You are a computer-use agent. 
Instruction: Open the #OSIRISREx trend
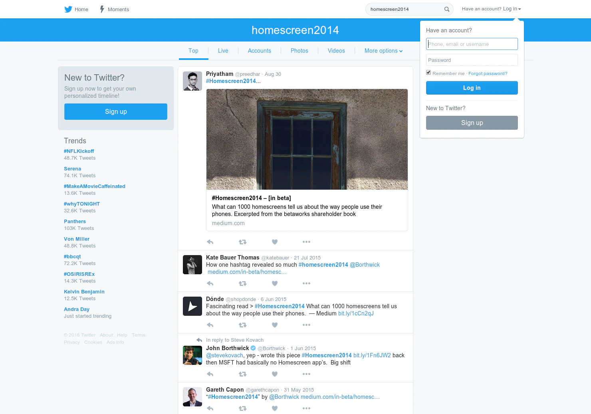point(79,274)
